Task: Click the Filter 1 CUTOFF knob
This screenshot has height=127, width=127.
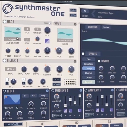Action: [47, 69]
